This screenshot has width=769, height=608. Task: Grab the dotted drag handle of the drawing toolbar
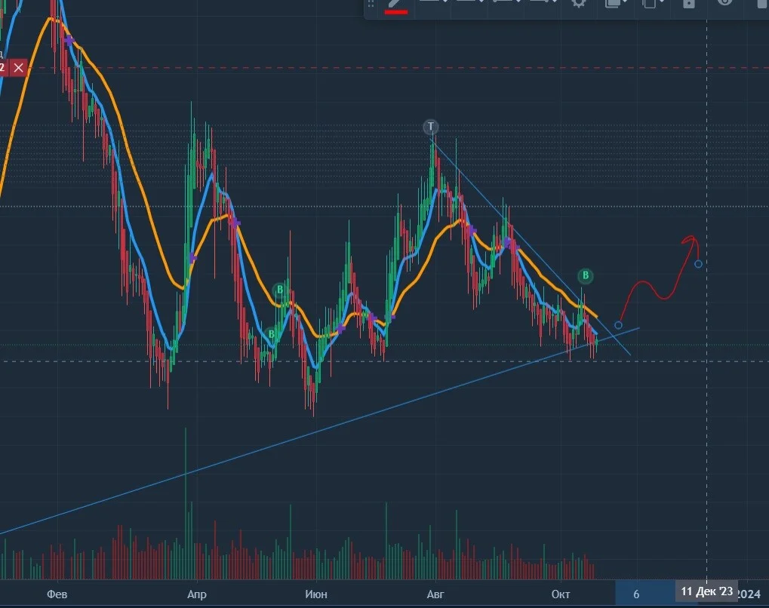[371, 4]
